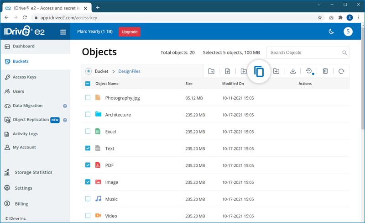Open the version history icon
Screen dimensions: 365x223
click(309, 71)
